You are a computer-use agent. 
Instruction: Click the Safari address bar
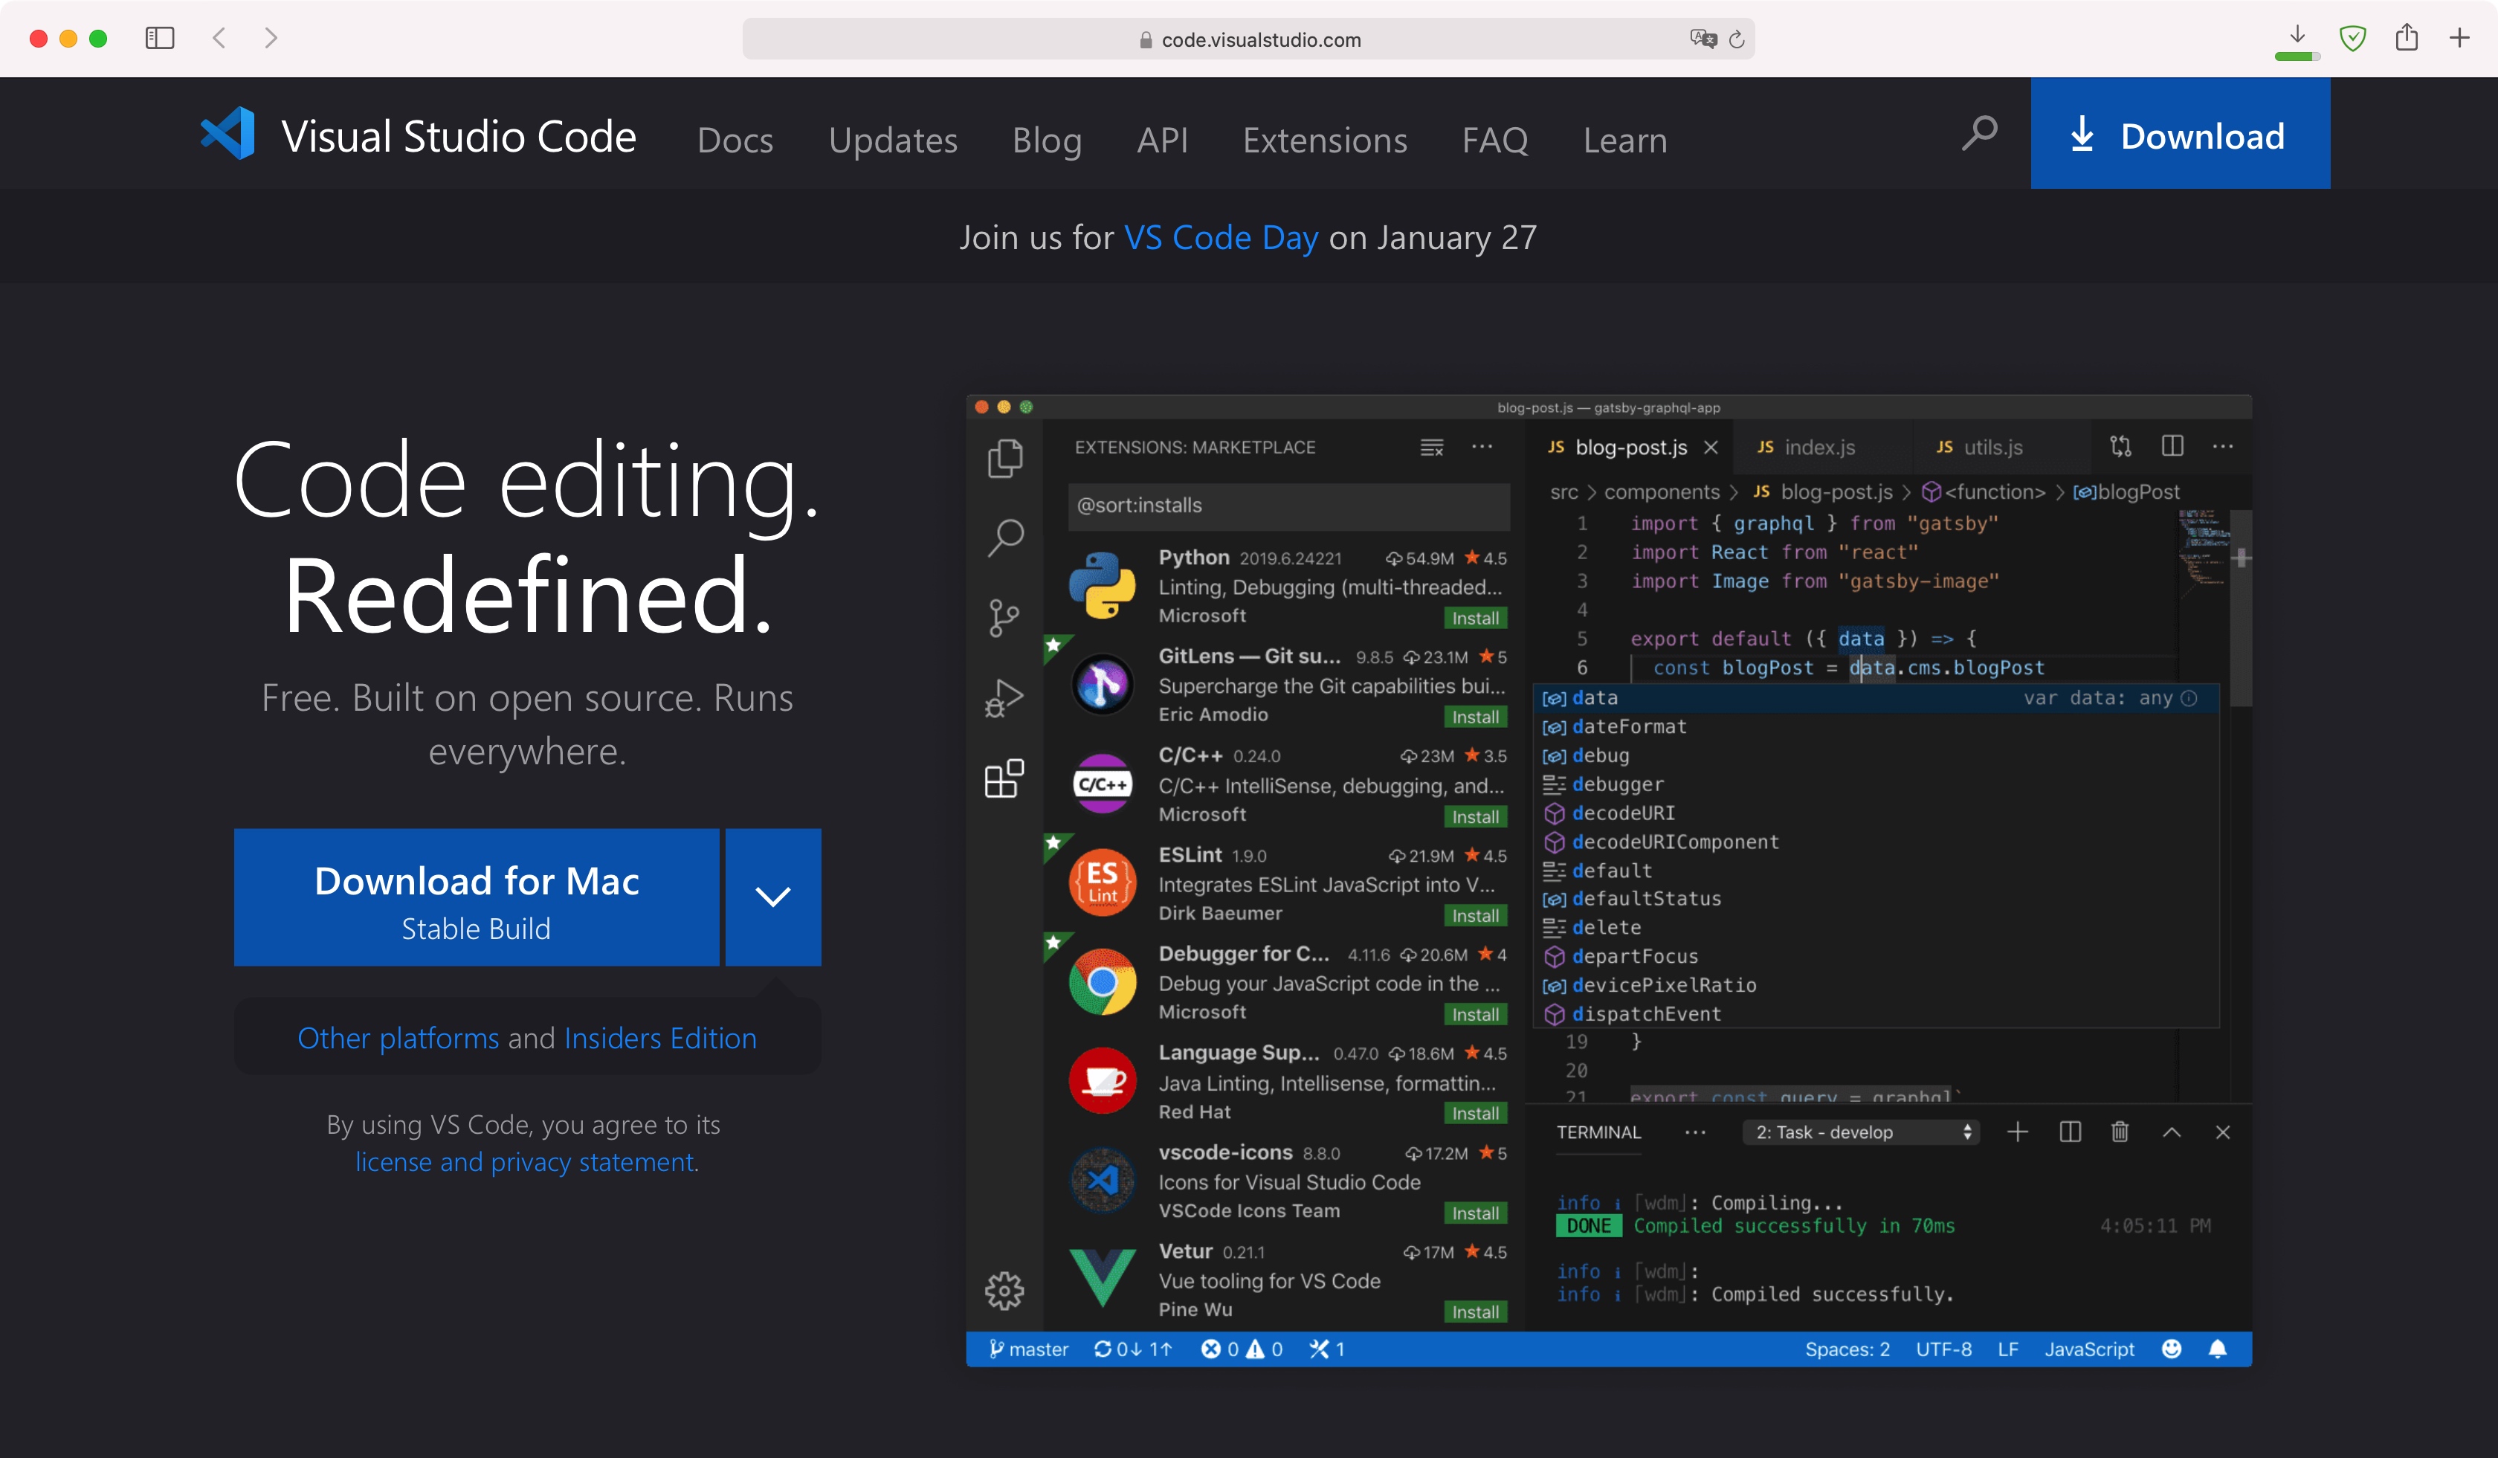(1248, 39)
